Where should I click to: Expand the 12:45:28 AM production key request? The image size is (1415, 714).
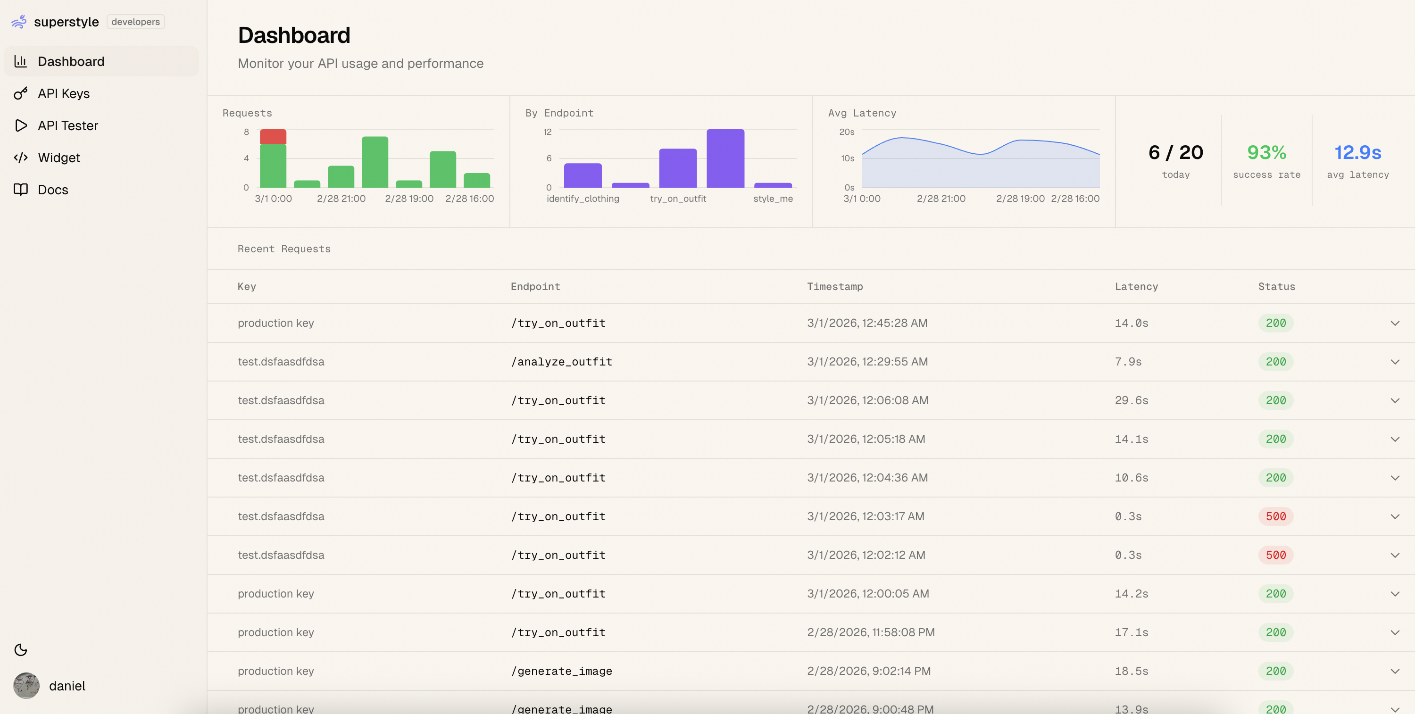point(1394,323)
